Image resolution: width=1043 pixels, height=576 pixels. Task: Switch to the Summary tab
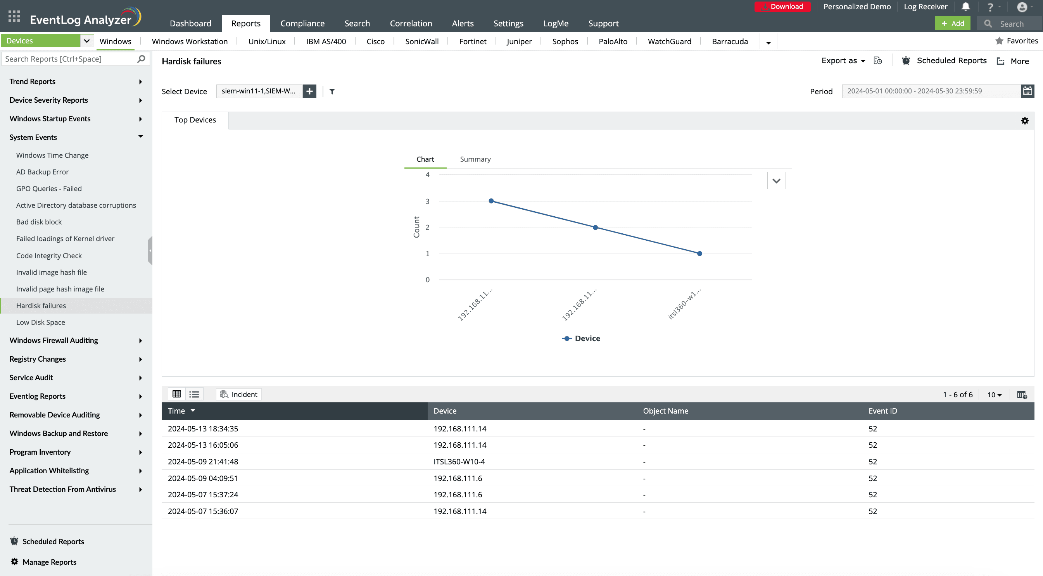point(475,159)
